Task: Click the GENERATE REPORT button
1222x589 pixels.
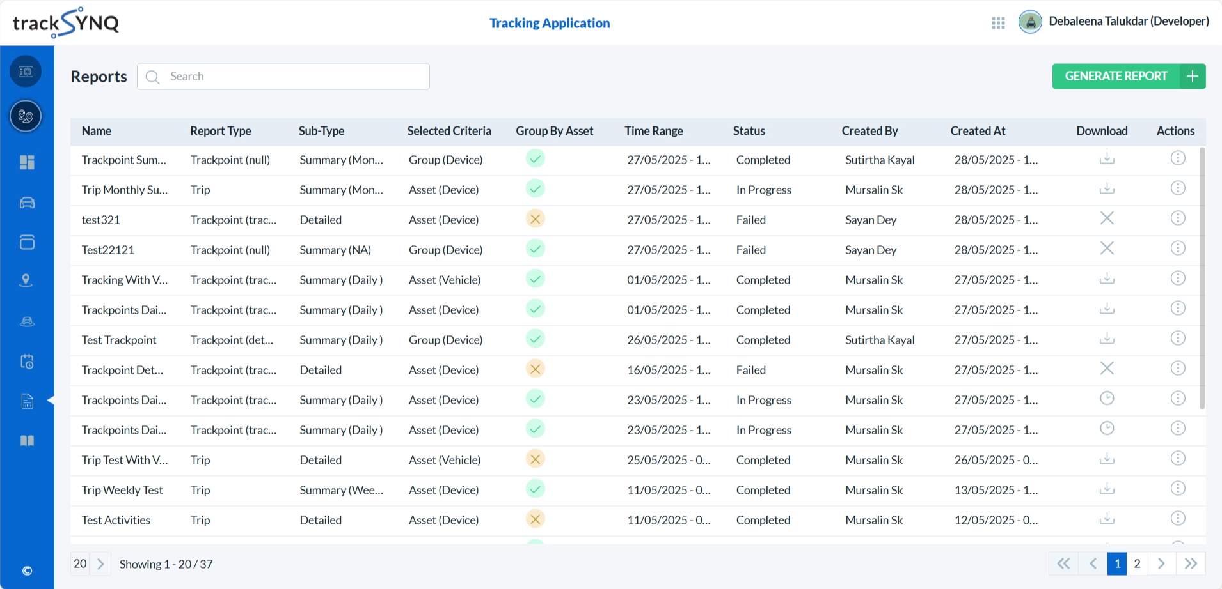Action: 1116,75
